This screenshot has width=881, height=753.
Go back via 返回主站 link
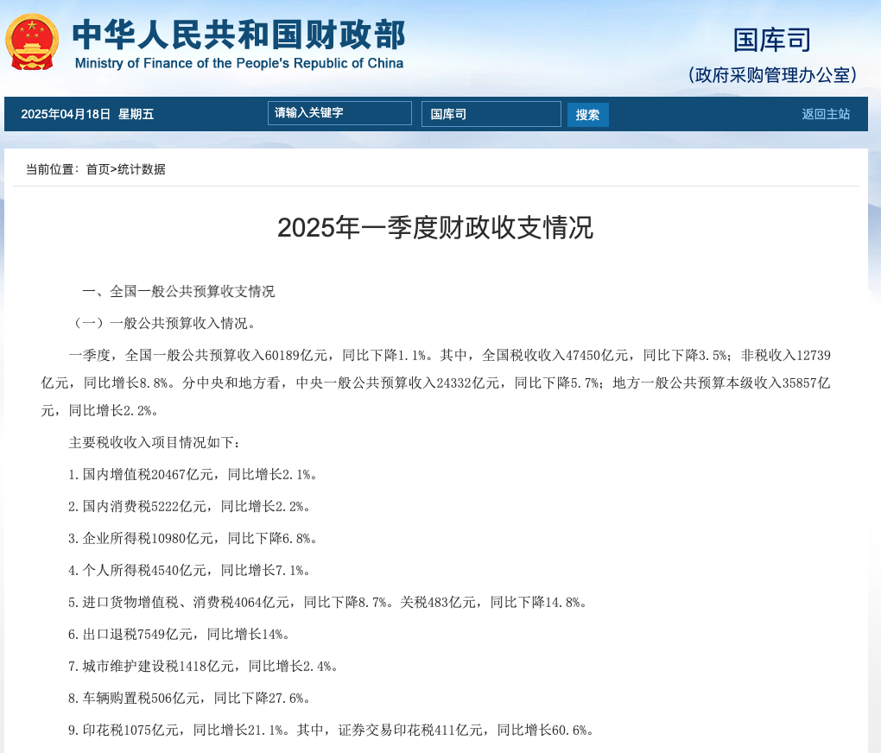825,114
